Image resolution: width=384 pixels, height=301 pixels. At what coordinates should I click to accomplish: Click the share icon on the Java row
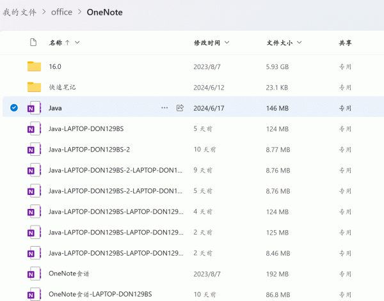coord(180,108)
